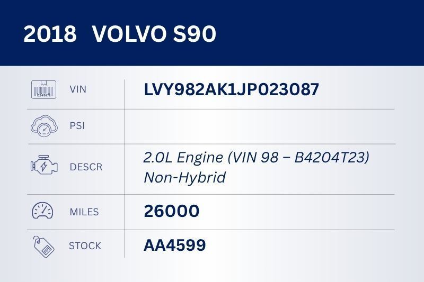Click the year 2018 in the header
424x282 pixels.
coord(50,34)
